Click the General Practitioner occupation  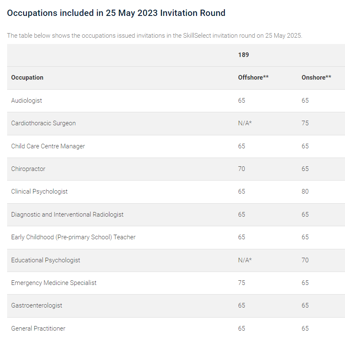coord(39,329)
